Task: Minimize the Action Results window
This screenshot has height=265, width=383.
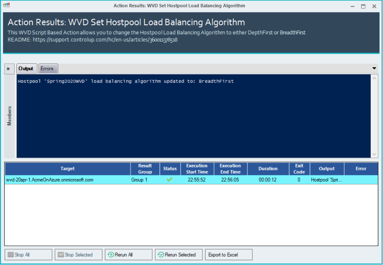Action: (352, 6)
